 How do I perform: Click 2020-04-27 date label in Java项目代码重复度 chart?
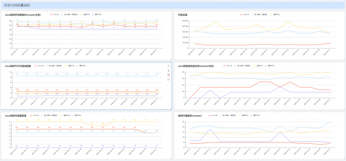tap(154, 152)
